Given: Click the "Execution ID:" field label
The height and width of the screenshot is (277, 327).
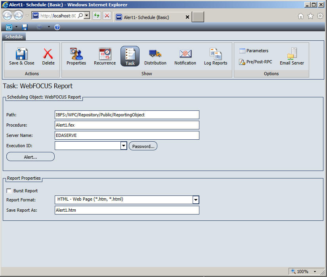Looking at the screenshot, I should (x=19, y=146).
